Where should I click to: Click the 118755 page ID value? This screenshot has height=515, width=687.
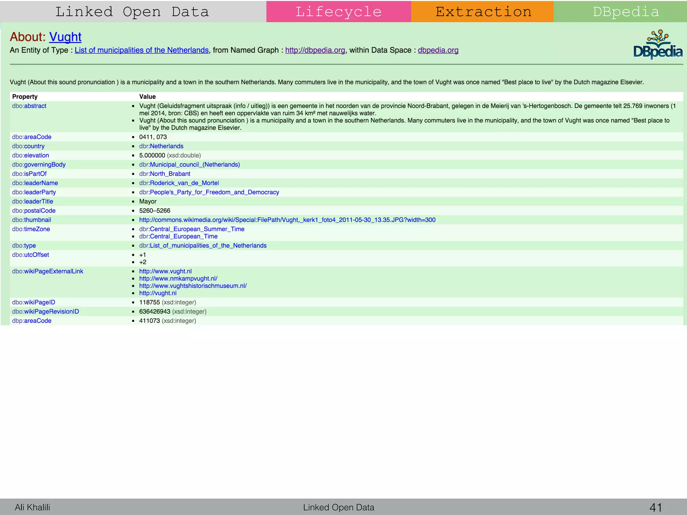[150, 302]
